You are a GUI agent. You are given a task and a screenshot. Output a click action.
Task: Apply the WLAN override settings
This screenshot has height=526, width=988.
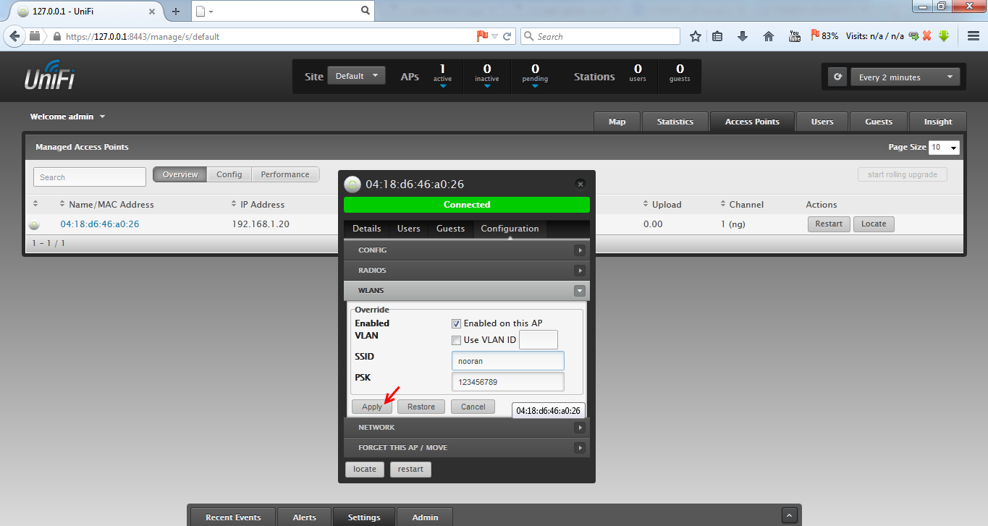(x=372, y=407)
